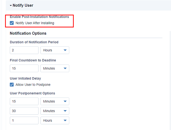Click the first User Postponement Options field containing 15

point(24,101)
